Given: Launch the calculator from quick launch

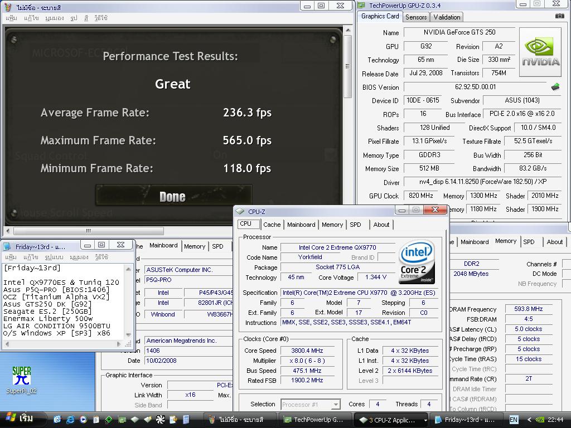Looking at the screenshot, I should pos(186,420).
